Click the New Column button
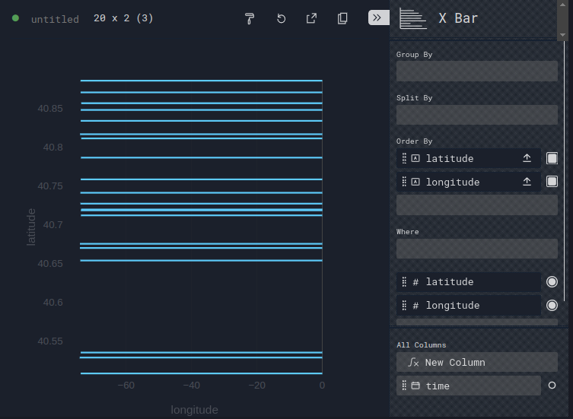 (x=477, y=362)
